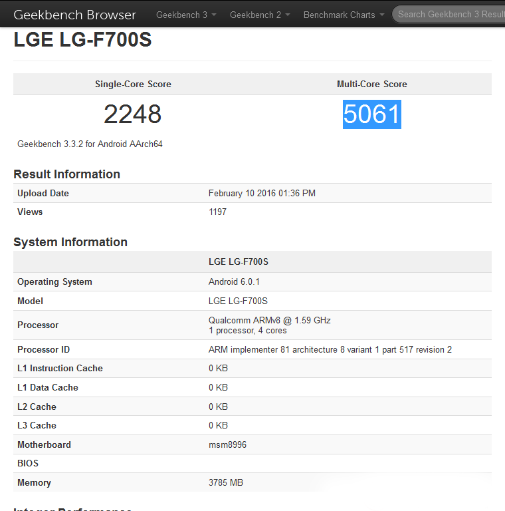Click the Multi-Core Score column header
The image size is (505, 511).
click(371, 84)
